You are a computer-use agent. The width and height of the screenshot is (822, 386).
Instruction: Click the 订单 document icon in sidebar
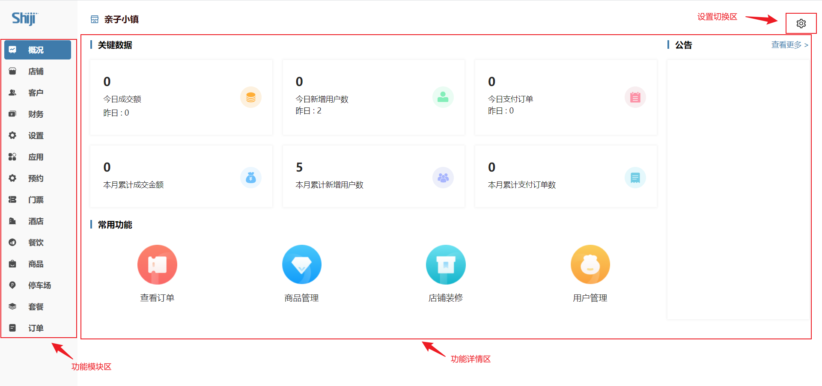click(x=12, y=328)
